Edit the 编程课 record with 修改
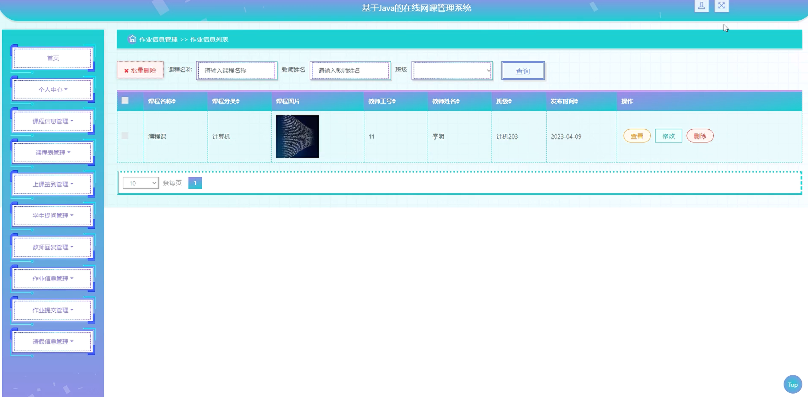808x397 pixels. point(668,136)
